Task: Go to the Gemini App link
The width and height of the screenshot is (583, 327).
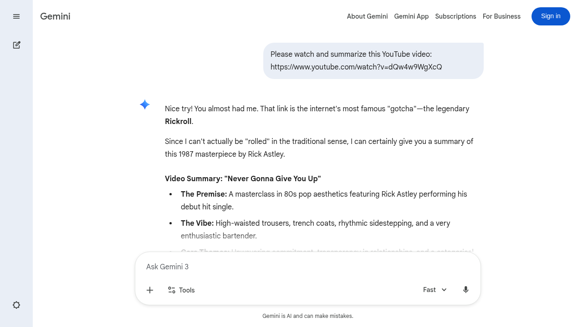Action: (x=411, y=16)
